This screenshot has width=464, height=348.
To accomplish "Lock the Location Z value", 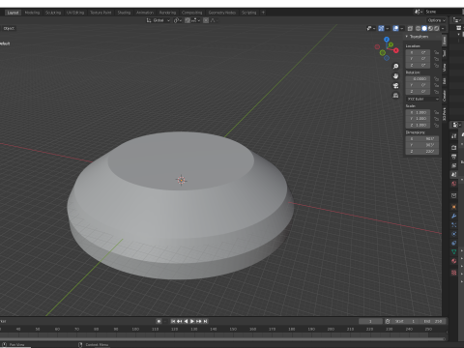I will (436, 66).
